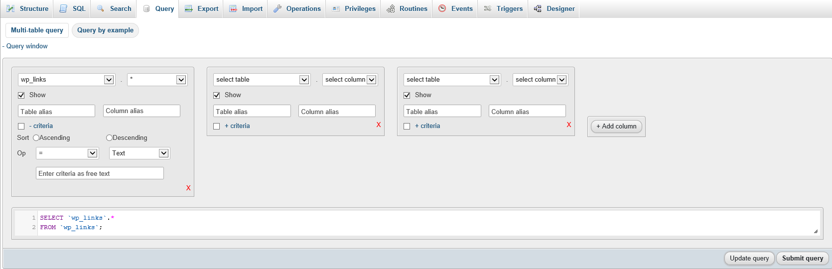
Task: Switch to Query by example sub-tab
Action: [x=105, y=30]
